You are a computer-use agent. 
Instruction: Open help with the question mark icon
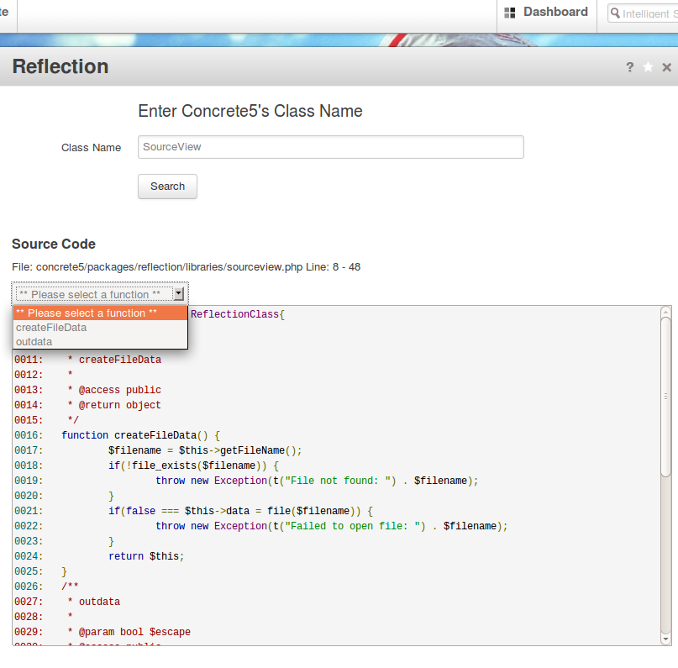point(630,67)
